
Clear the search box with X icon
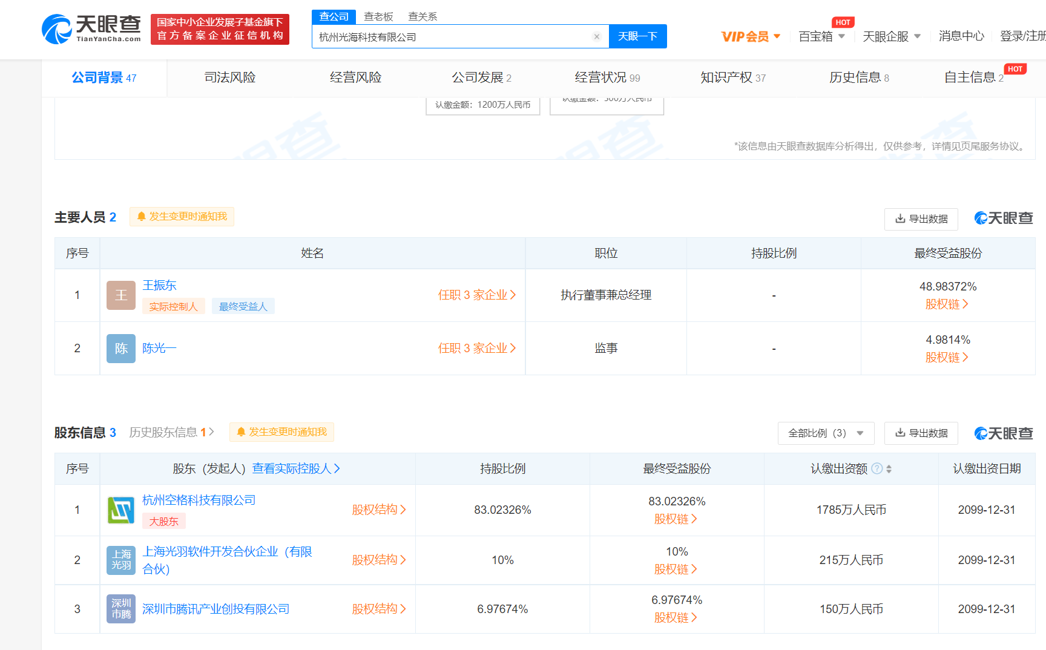(x=596, y=37)
